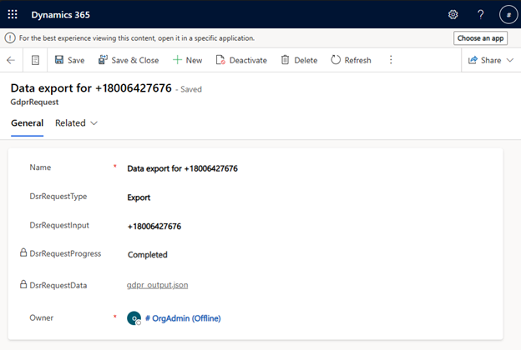Open the more commands overflow menu

pos(391,60)
